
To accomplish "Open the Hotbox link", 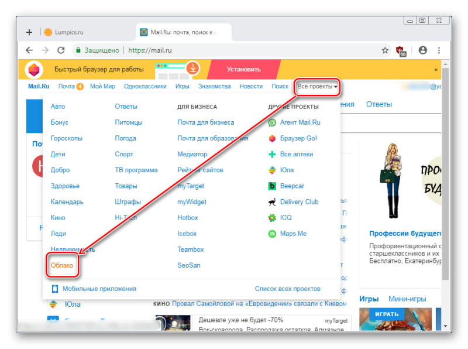I will pyautogui.click(x=187, y=218).
